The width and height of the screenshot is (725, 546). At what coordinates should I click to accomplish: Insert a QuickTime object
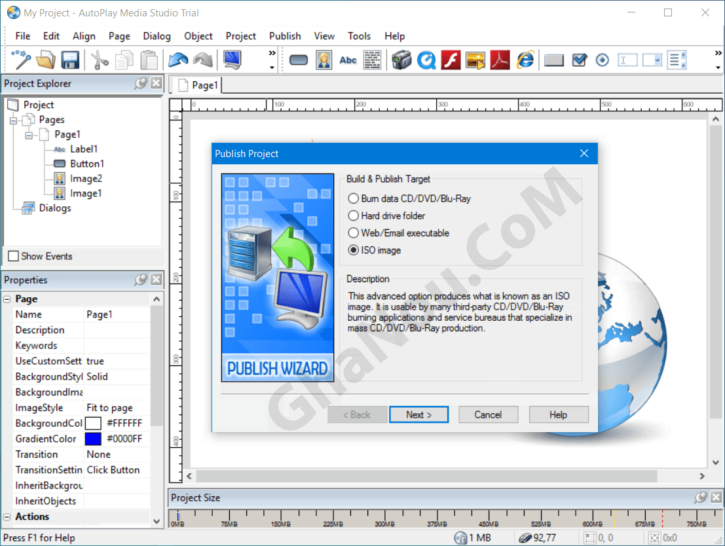click(426, 60)
